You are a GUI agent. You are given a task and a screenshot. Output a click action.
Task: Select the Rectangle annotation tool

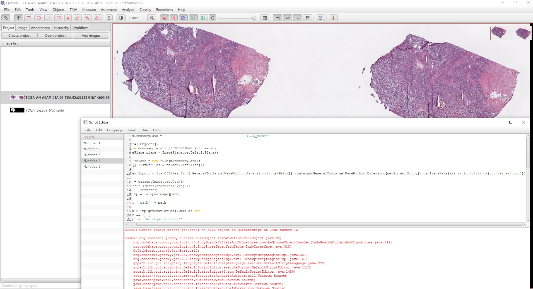click(28, 18)
